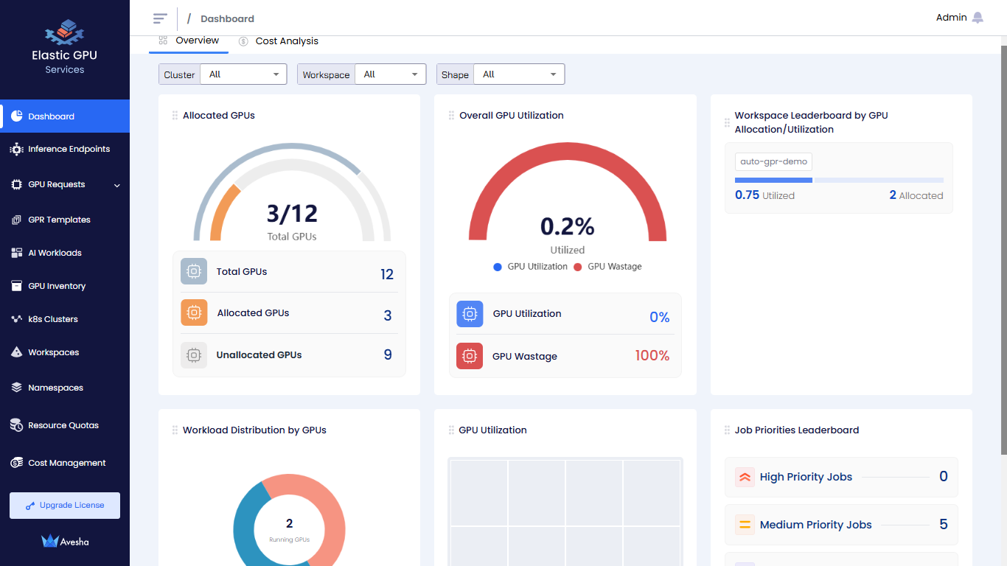Toggle the sidebar collapse menu icon

(x=160, y=18)
